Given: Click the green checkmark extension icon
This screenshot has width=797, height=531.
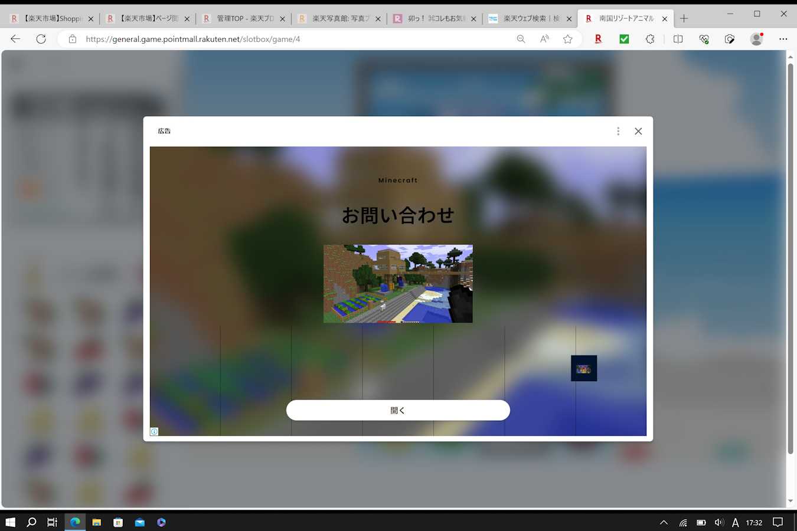Looking at the screenshot, I should coord(624,39).
